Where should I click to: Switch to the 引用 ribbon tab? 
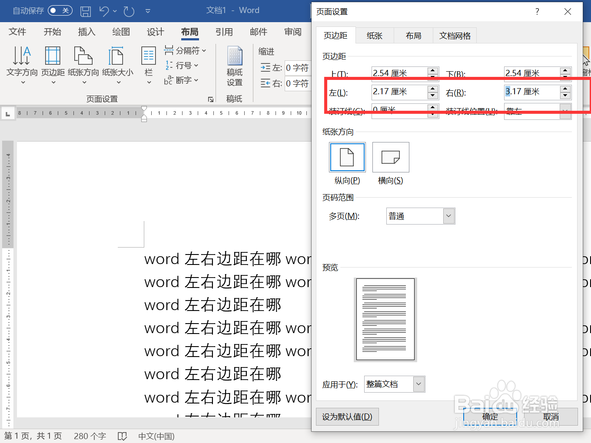224,32
